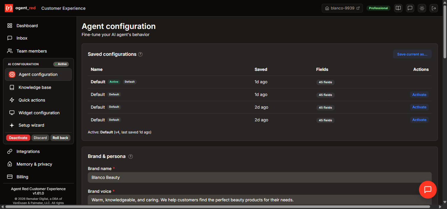Select the Quick actions lightning icon
Image resolution: width=447 pixels, height=209 pixels.
pos(12,100)
